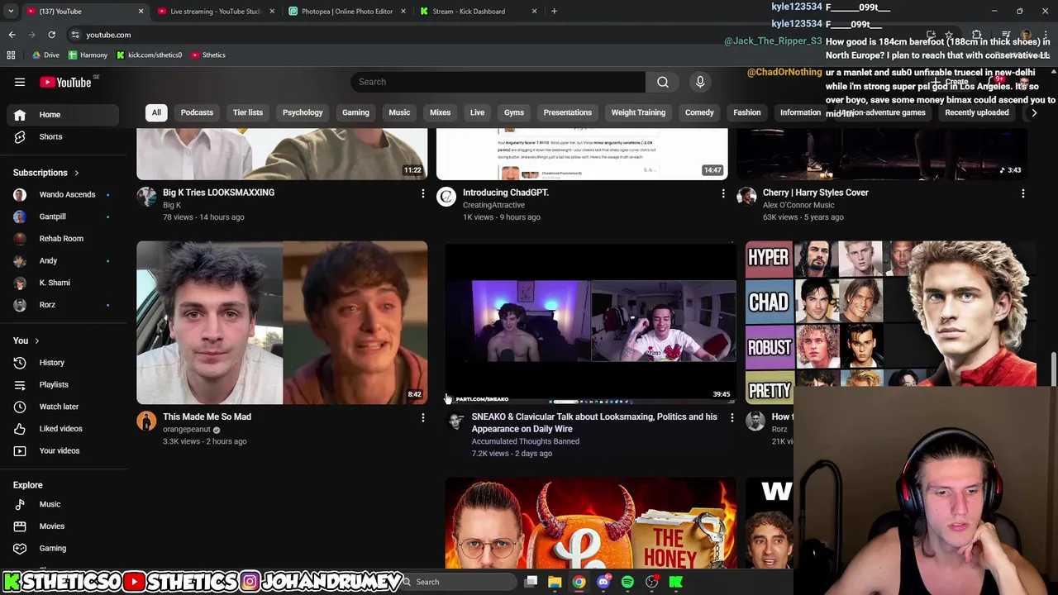Viewport: 1058px width, 595px height.
Task: Select the Podcasts filter chip
Action: [197, 112]
